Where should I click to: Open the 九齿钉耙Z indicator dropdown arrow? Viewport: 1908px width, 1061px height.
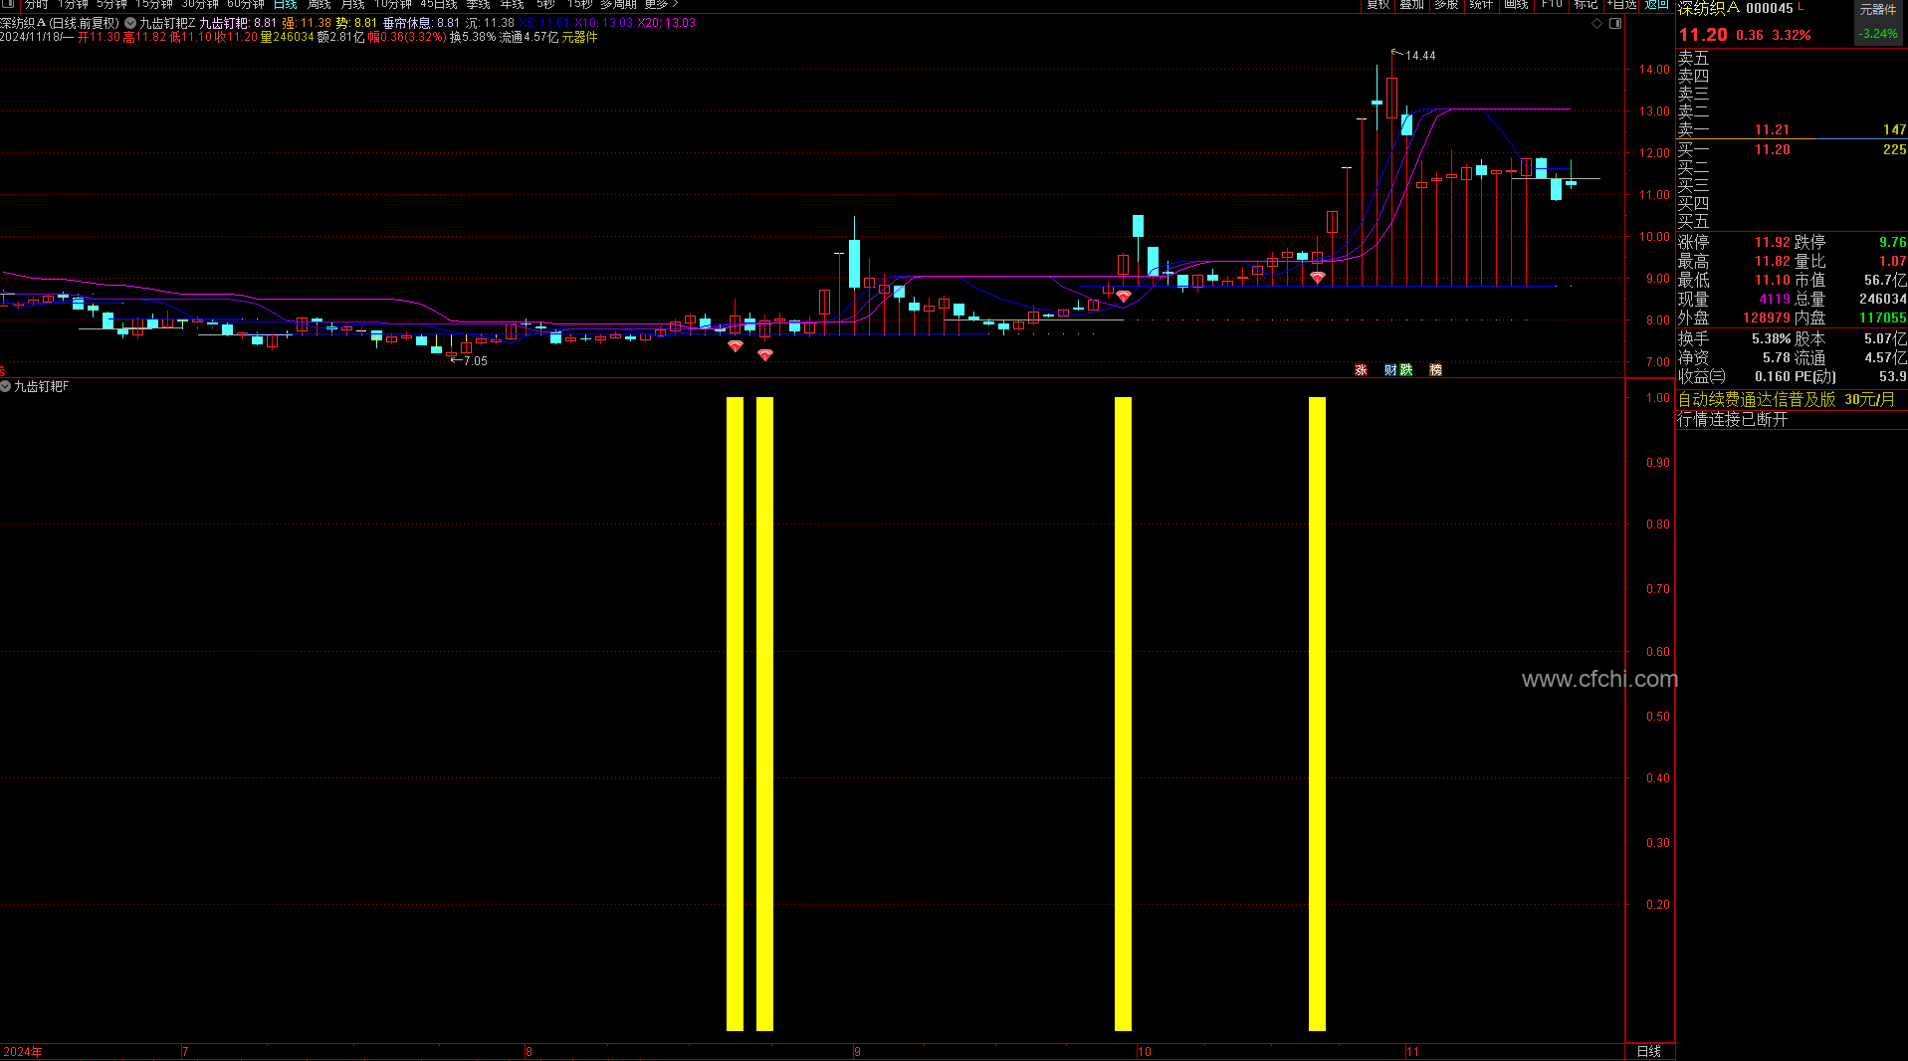130,23
